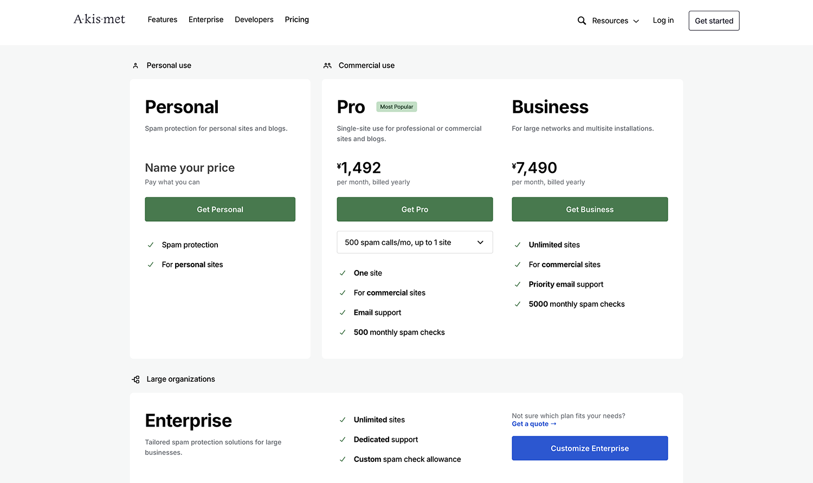Click the Get started button
Image resolution: width=813 pixels, height=483 pixels.
[714, 21]
